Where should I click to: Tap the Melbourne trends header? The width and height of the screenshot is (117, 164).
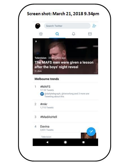(x=47, y=79)
